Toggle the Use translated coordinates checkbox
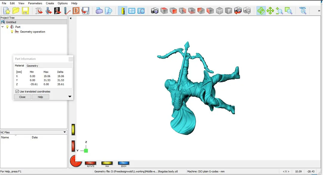The width and height of the screenshot is (323, 175). (17, 91)
